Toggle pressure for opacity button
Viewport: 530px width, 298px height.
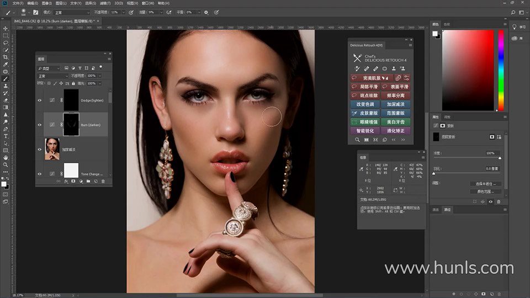(131, 13)
